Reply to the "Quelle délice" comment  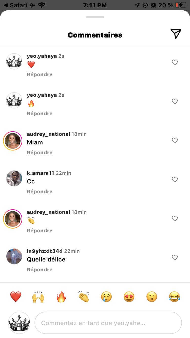[x=40, y=270]
